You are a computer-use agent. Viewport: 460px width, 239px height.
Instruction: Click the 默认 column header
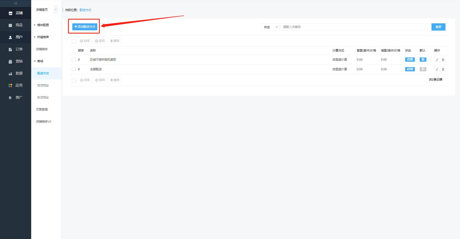pos(422,50)
